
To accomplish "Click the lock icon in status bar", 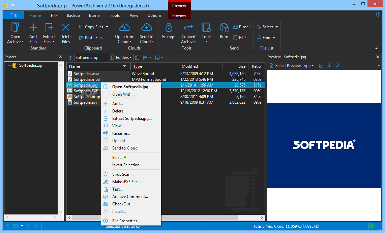I will pos(7,226).
